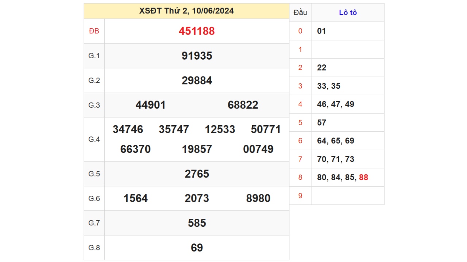Click the G.1 row label
The width and height of the screenshot is (467, 262).
pos(94,56)
